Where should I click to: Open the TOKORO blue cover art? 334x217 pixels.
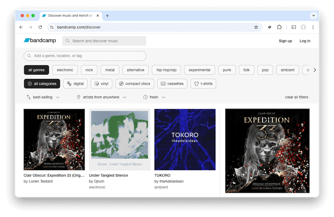(x=185, y=140)
